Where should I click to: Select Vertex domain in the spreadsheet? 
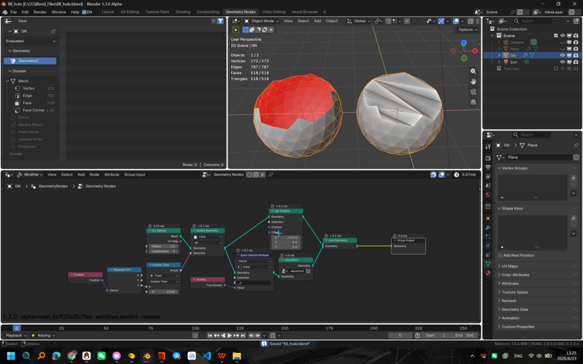click(x=34, y=89)
